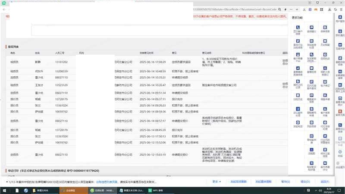Open the 自制信息列表页面 link

tap(105, 181)
